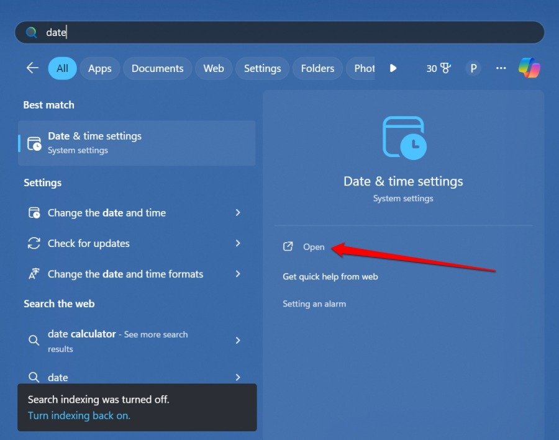The image size is (559, 440).
Task: Expand Check for updates chevron
Action: (237, 243)
